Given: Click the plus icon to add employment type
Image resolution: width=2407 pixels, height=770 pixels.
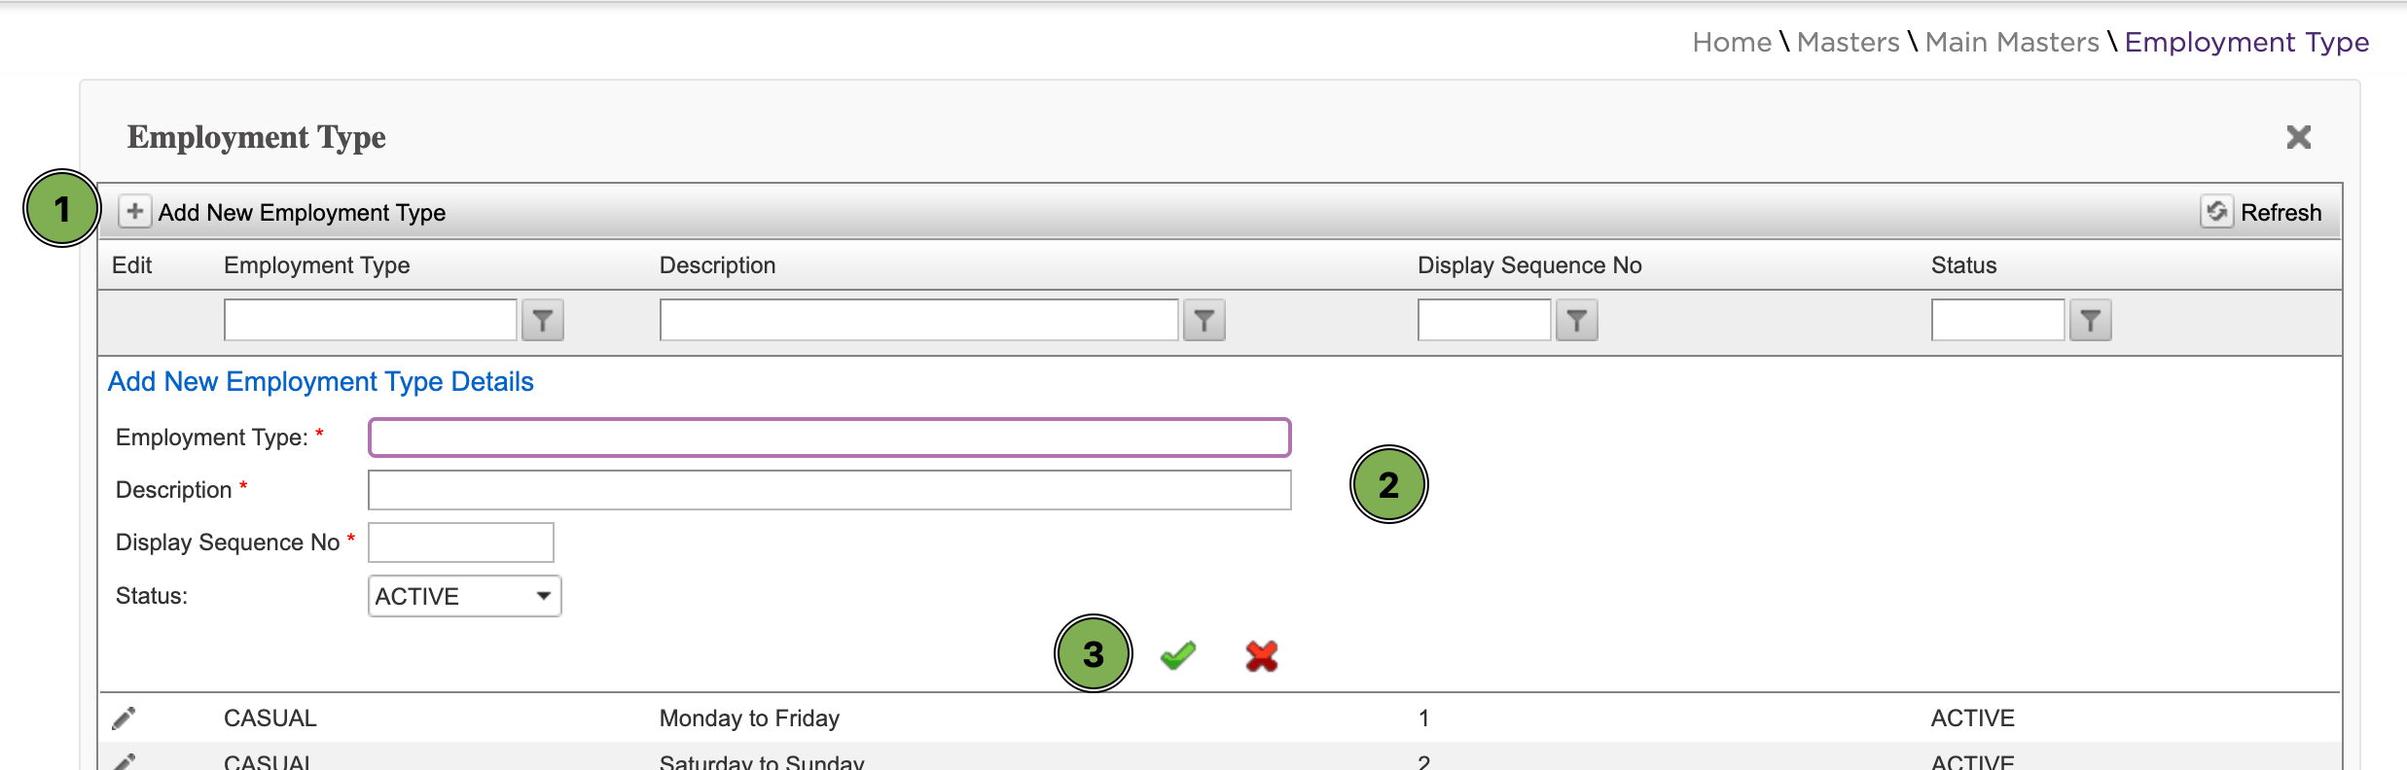Looking at the screenshot, I should 135,212.
